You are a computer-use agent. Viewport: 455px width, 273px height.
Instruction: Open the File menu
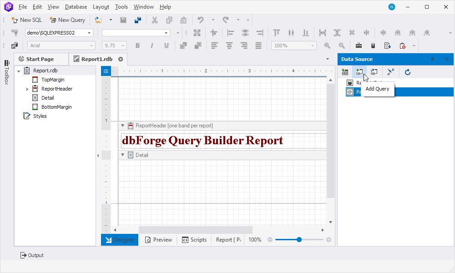[23, 7]
